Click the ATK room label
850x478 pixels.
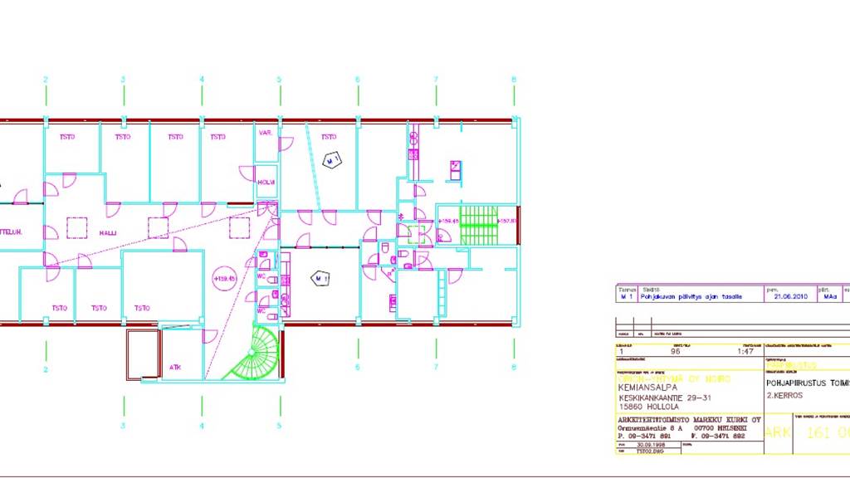(175, 367)
